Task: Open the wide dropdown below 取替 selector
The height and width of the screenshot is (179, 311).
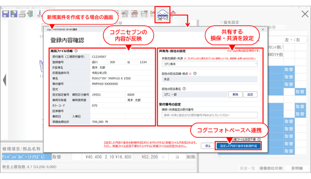Action: 288,33
